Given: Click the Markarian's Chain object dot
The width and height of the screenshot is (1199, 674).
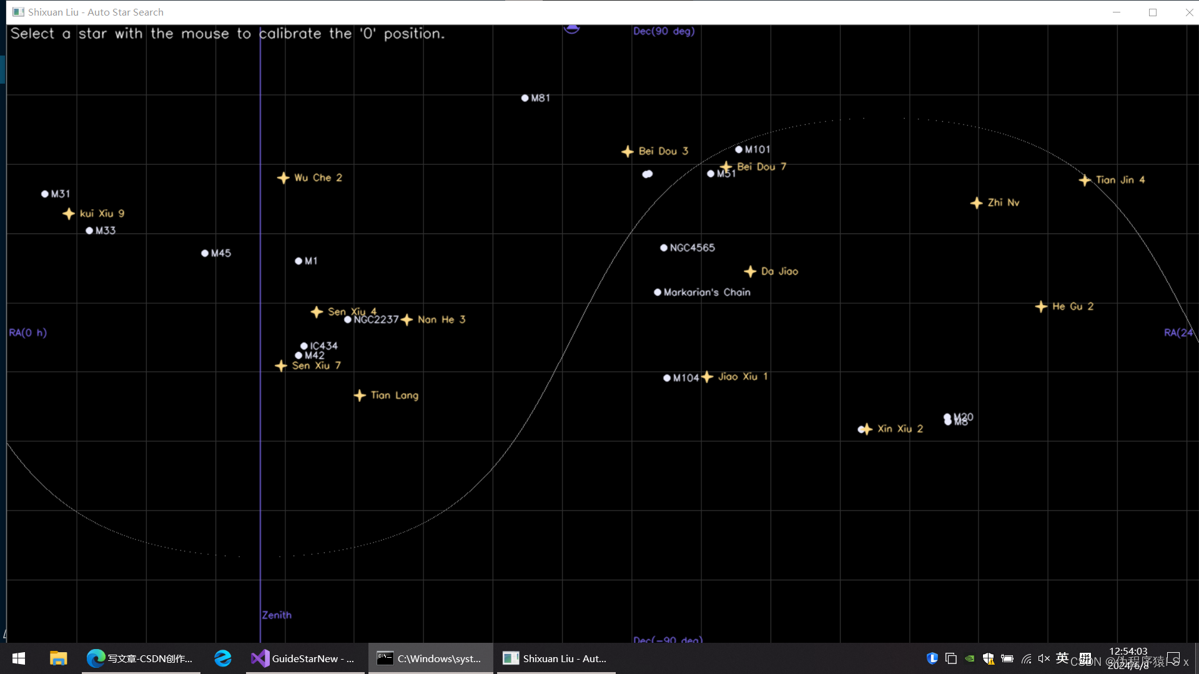Looking at the screenshot, I should (x=658, y=292).
